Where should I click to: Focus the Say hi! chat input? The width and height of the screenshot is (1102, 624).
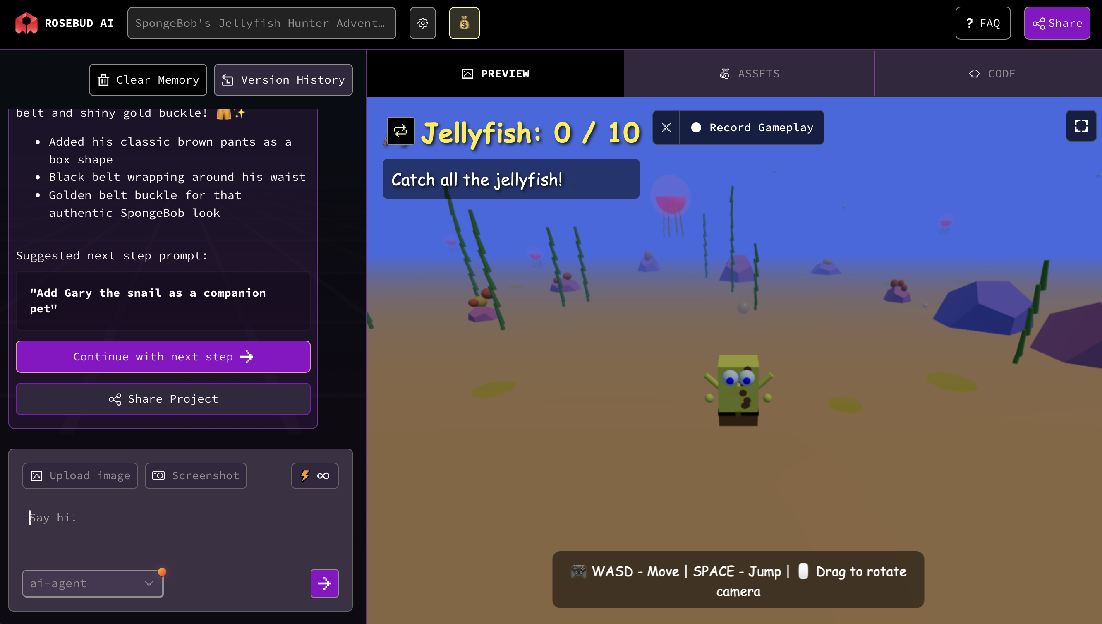point(180,531)
